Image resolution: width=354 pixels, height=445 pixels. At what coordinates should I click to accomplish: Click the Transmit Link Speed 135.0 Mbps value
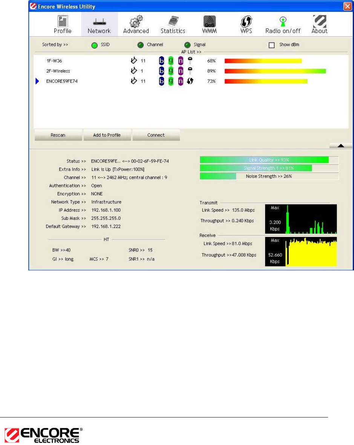(244, 210)
